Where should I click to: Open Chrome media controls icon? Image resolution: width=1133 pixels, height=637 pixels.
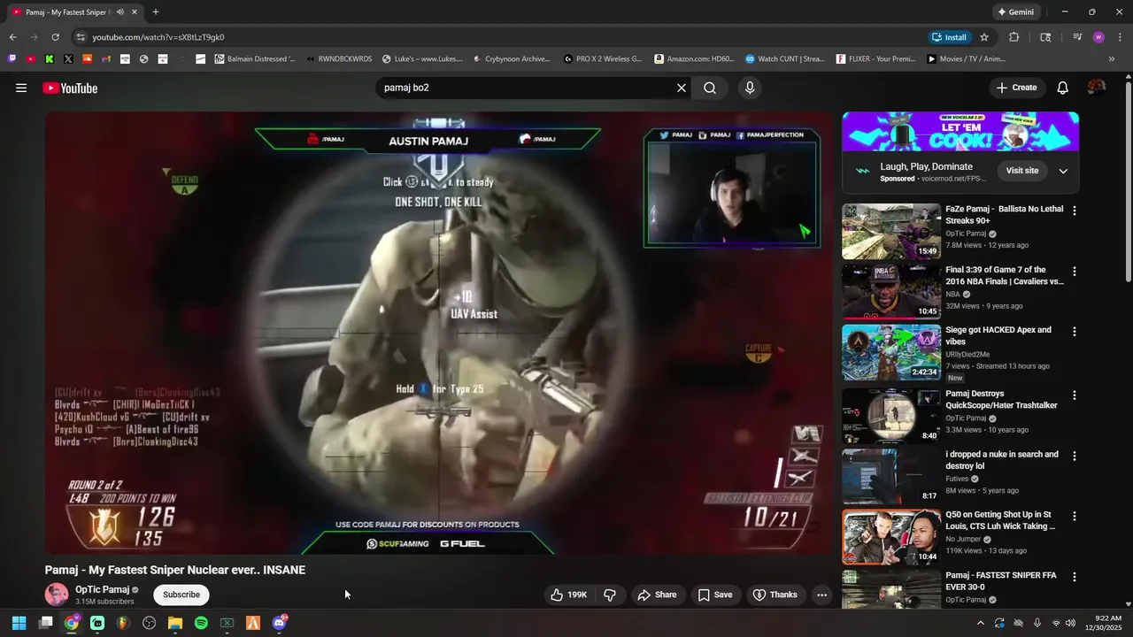point(1077,37)
